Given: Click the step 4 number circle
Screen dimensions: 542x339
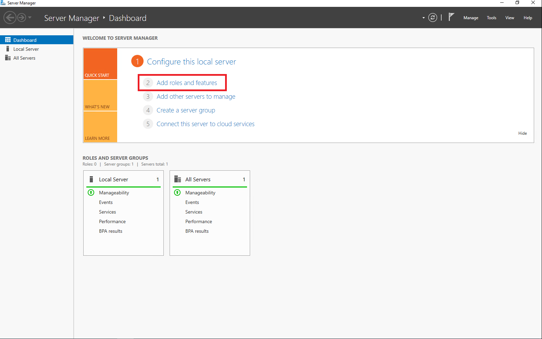Looking at the screenshot, I should coord(148,110).
